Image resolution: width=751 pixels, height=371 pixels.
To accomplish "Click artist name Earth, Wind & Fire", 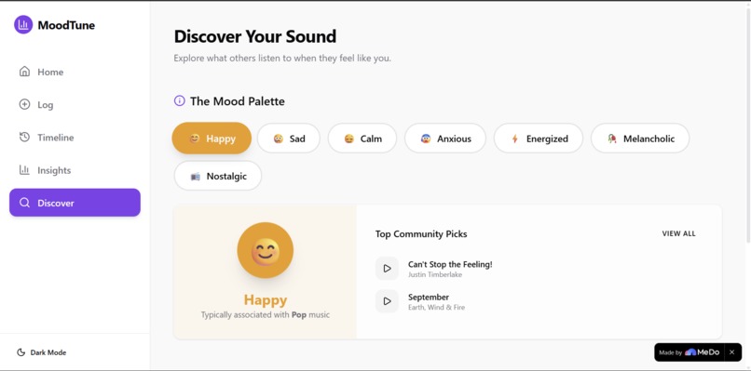I will coord(436,308).
